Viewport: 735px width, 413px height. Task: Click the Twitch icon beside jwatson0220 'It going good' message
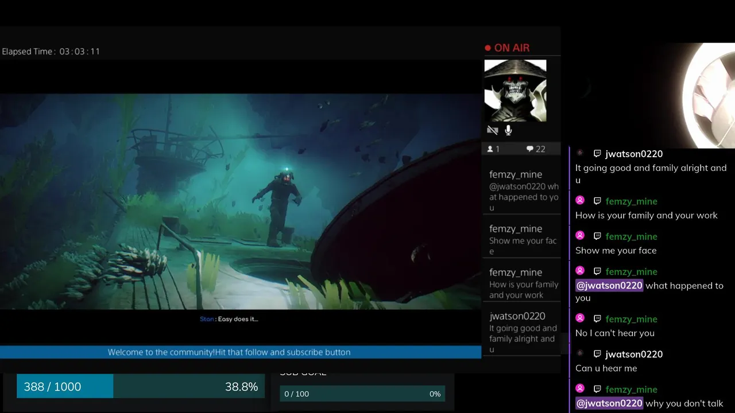(x=597, y=154)
